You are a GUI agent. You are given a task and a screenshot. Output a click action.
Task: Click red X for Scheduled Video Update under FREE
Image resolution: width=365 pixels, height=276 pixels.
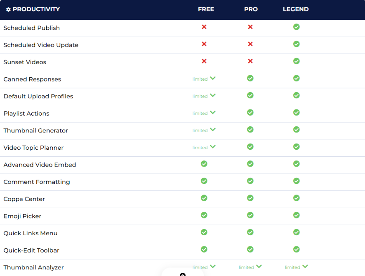(204, 44)
